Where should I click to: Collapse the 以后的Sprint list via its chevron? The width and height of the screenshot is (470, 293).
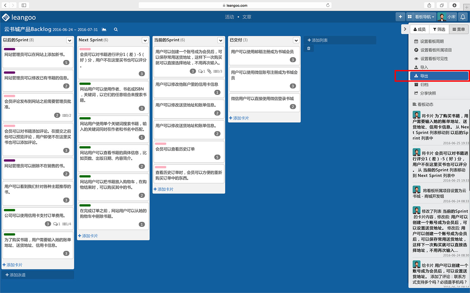pyautogui.click(x=70, y=40)
